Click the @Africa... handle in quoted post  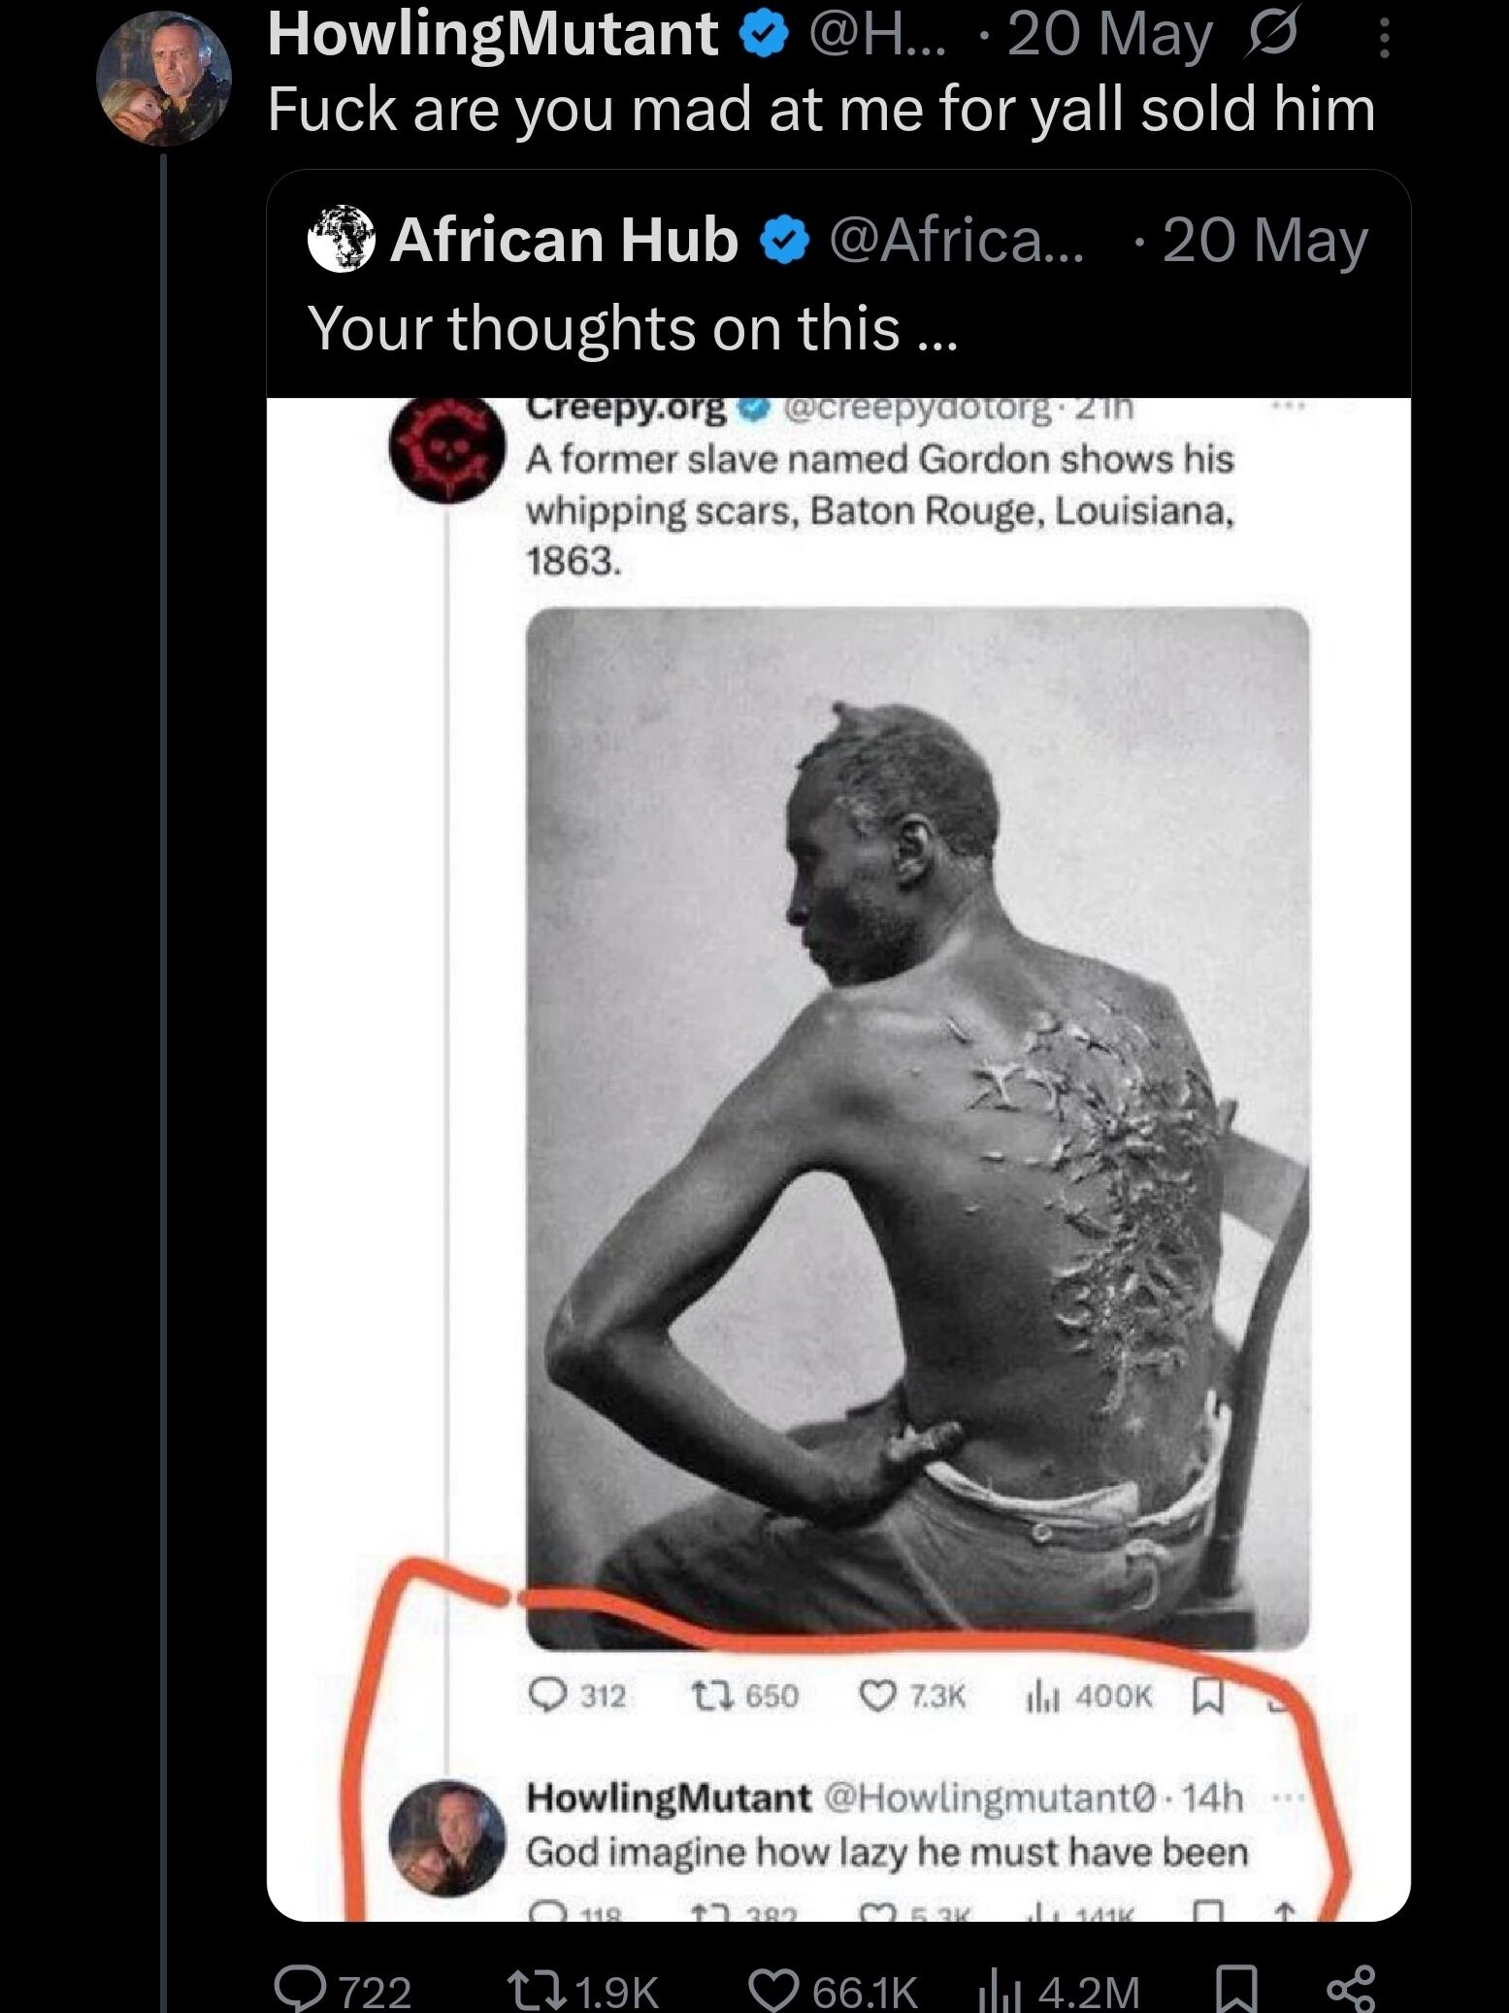coord(957,240)
